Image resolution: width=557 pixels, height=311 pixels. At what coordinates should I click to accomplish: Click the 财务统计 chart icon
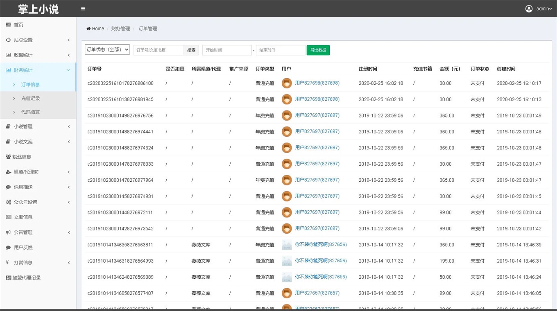click(8, 70)
